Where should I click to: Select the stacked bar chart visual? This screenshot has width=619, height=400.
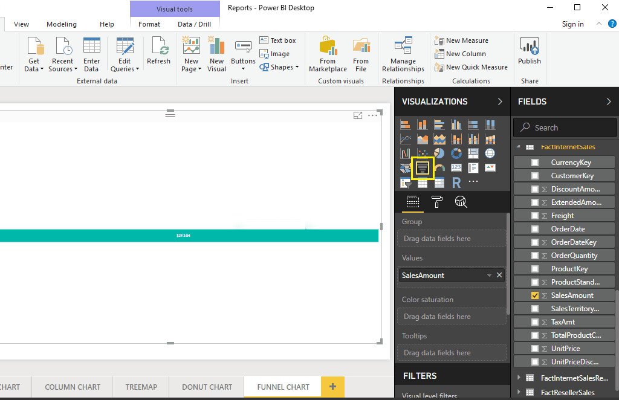[x=406, y=125]
